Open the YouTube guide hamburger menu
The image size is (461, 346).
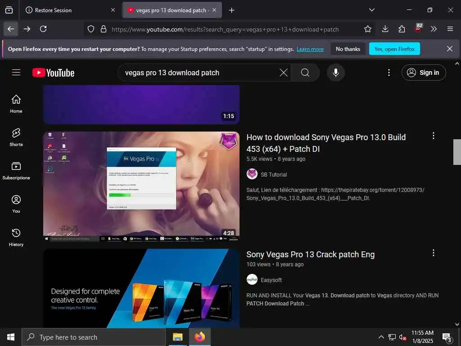[x=16, y=73]
